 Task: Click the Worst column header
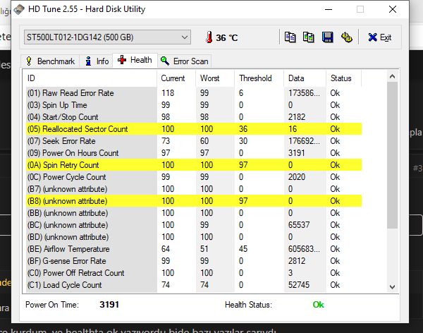pyautogui.click(x=215, y=78)
